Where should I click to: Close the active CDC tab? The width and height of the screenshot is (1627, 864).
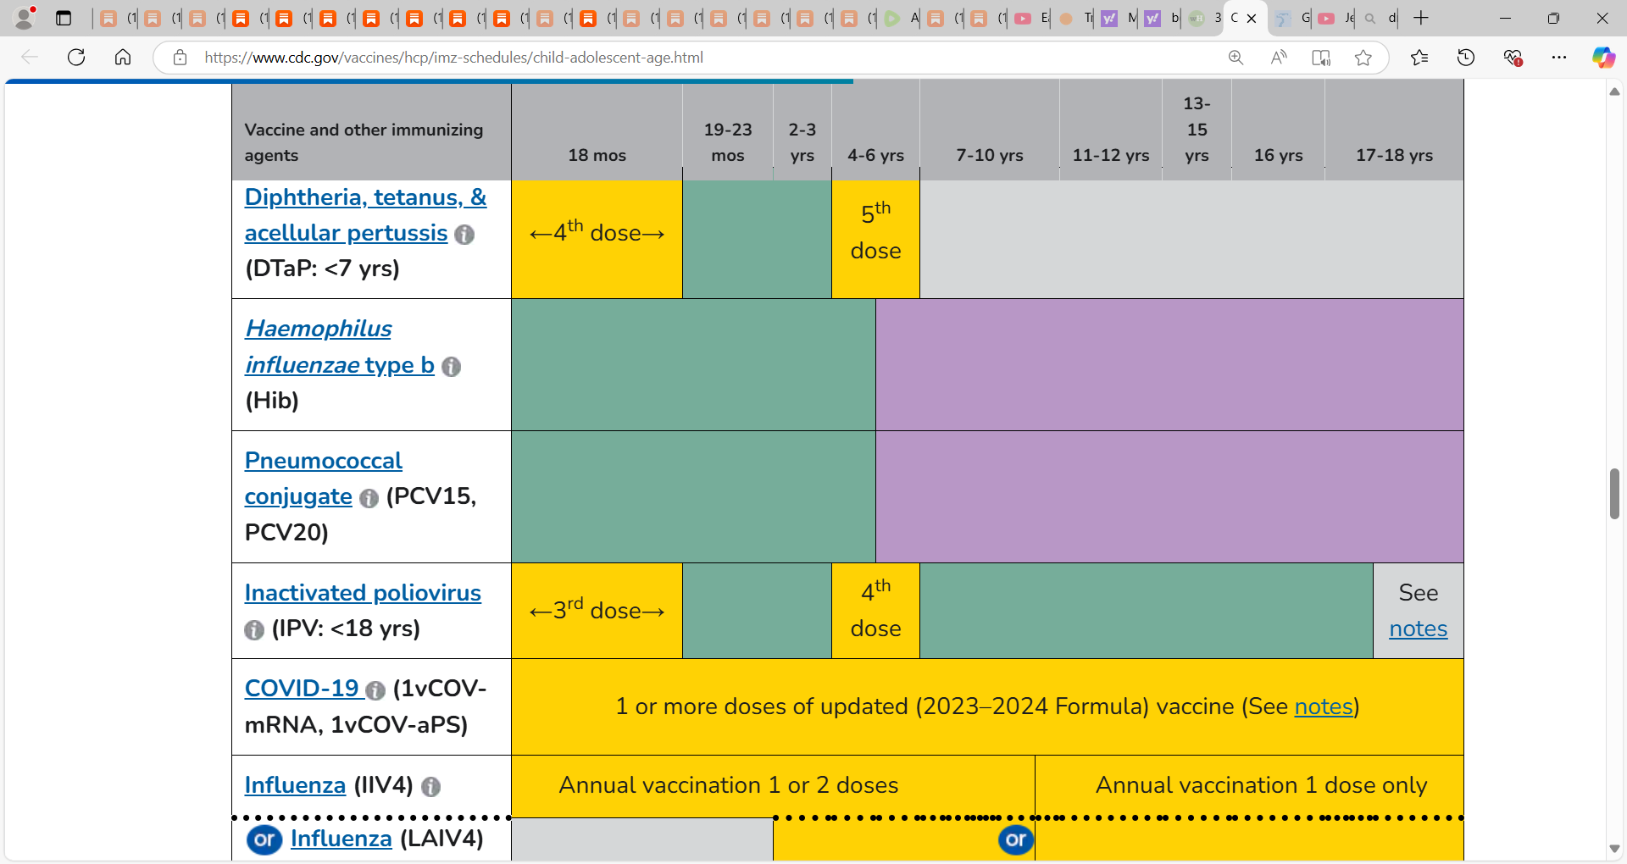tap(1252, 19)
